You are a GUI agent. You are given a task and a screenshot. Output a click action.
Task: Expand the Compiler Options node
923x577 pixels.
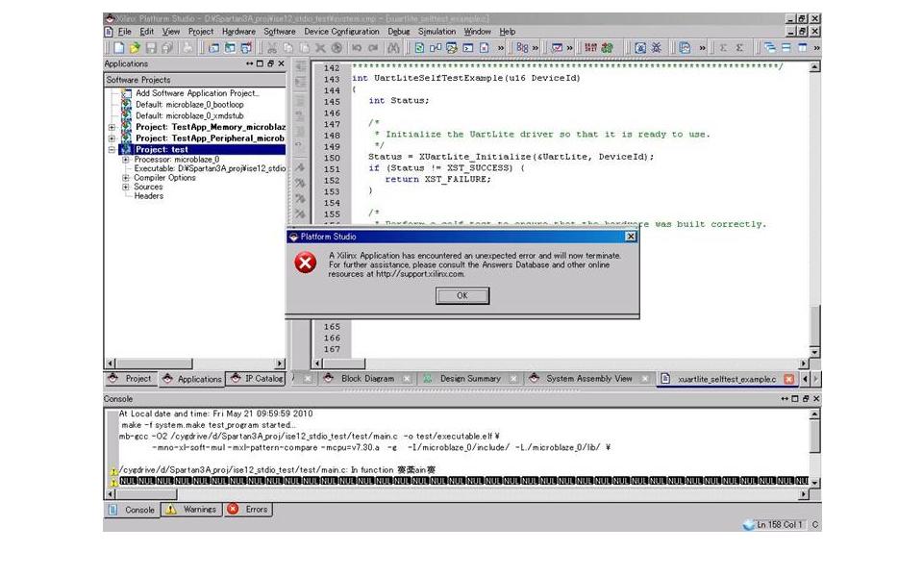pyautogui.click(x=126, y=178)
